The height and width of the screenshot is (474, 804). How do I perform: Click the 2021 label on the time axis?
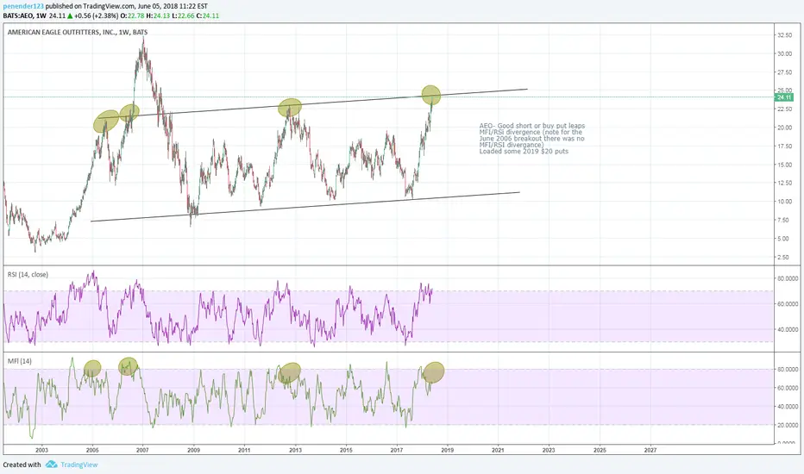[x=498, y=450]
